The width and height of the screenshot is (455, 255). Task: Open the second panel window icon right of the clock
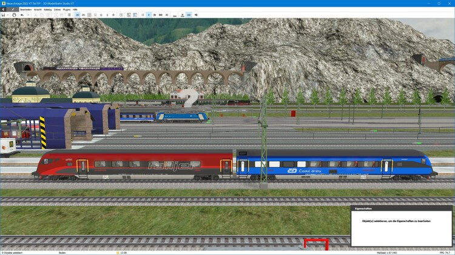pyautogui.click(x=135, y=15)
